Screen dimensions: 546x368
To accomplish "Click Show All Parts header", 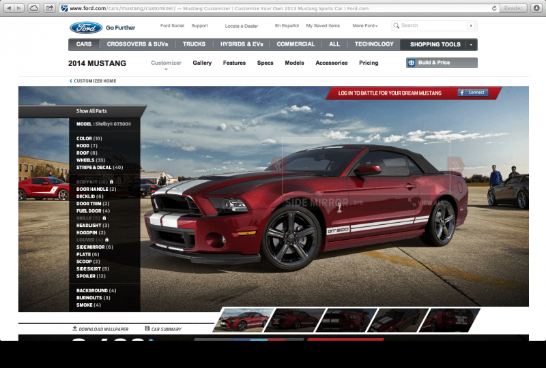I will (91, 111).
